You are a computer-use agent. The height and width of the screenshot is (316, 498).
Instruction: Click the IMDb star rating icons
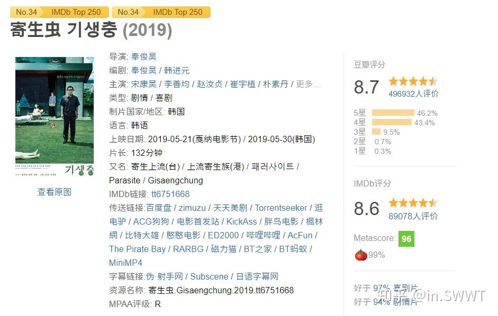pyautogui.click(x=413, y=203)
